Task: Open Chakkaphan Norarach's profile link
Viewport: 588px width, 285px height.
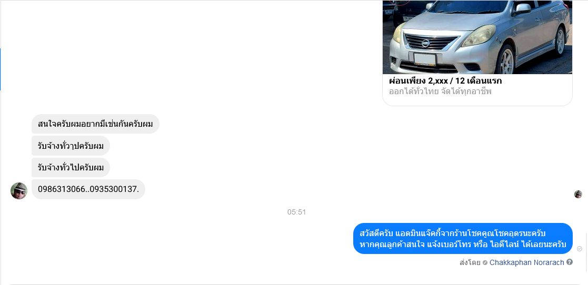Action: (526, 262)
